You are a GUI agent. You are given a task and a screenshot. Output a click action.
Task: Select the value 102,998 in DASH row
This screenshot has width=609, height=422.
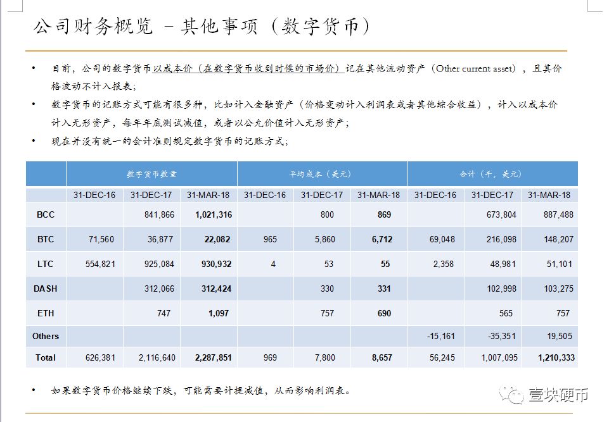[x=501, y=289]
